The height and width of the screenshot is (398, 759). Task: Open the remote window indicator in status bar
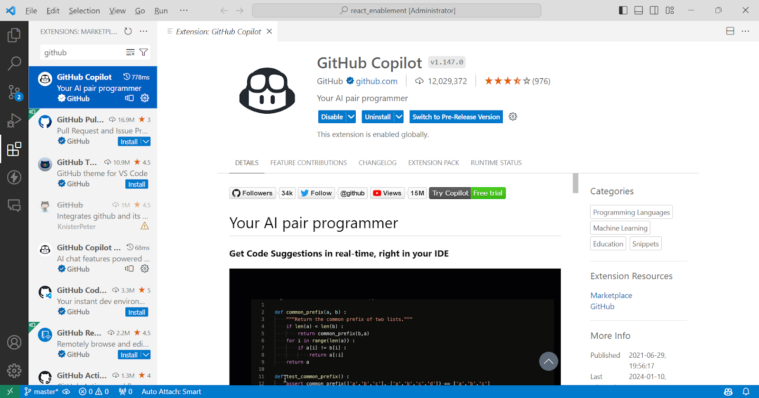[10, 391]
